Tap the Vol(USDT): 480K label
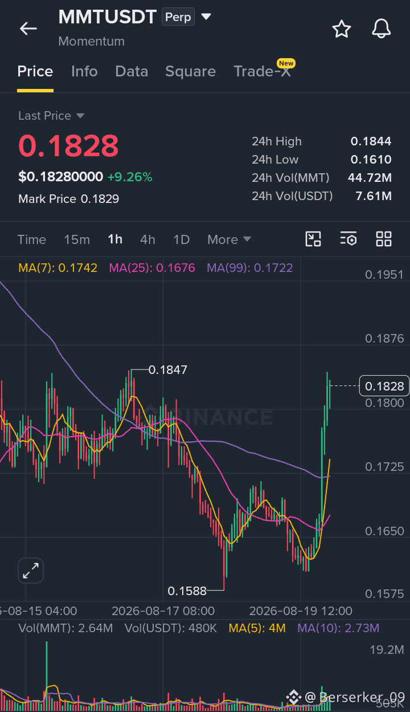 coord(171,628)
